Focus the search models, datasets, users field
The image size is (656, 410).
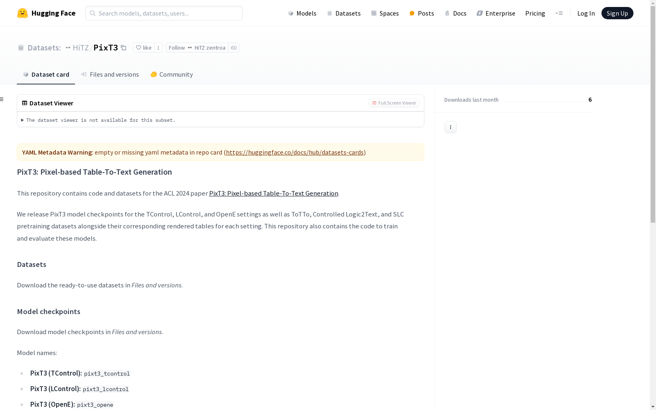click(164, 13)
